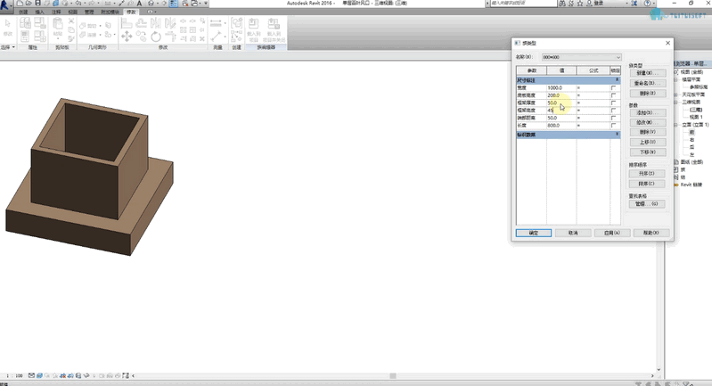Select 视图 1 in project browser
This screenshot has width=712, height=386.
tap(696, 117)
